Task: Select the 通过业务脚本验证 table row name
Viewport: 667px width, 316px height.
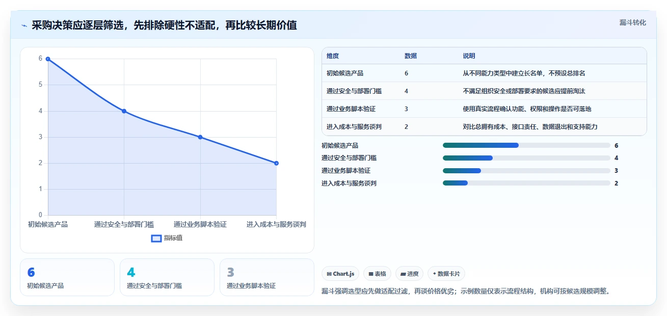Action: pos(351,109)
